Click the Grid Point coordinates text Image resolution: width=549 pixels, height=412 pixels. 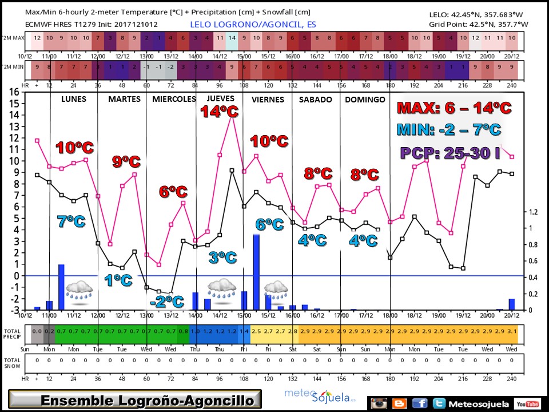click(478, 24)
